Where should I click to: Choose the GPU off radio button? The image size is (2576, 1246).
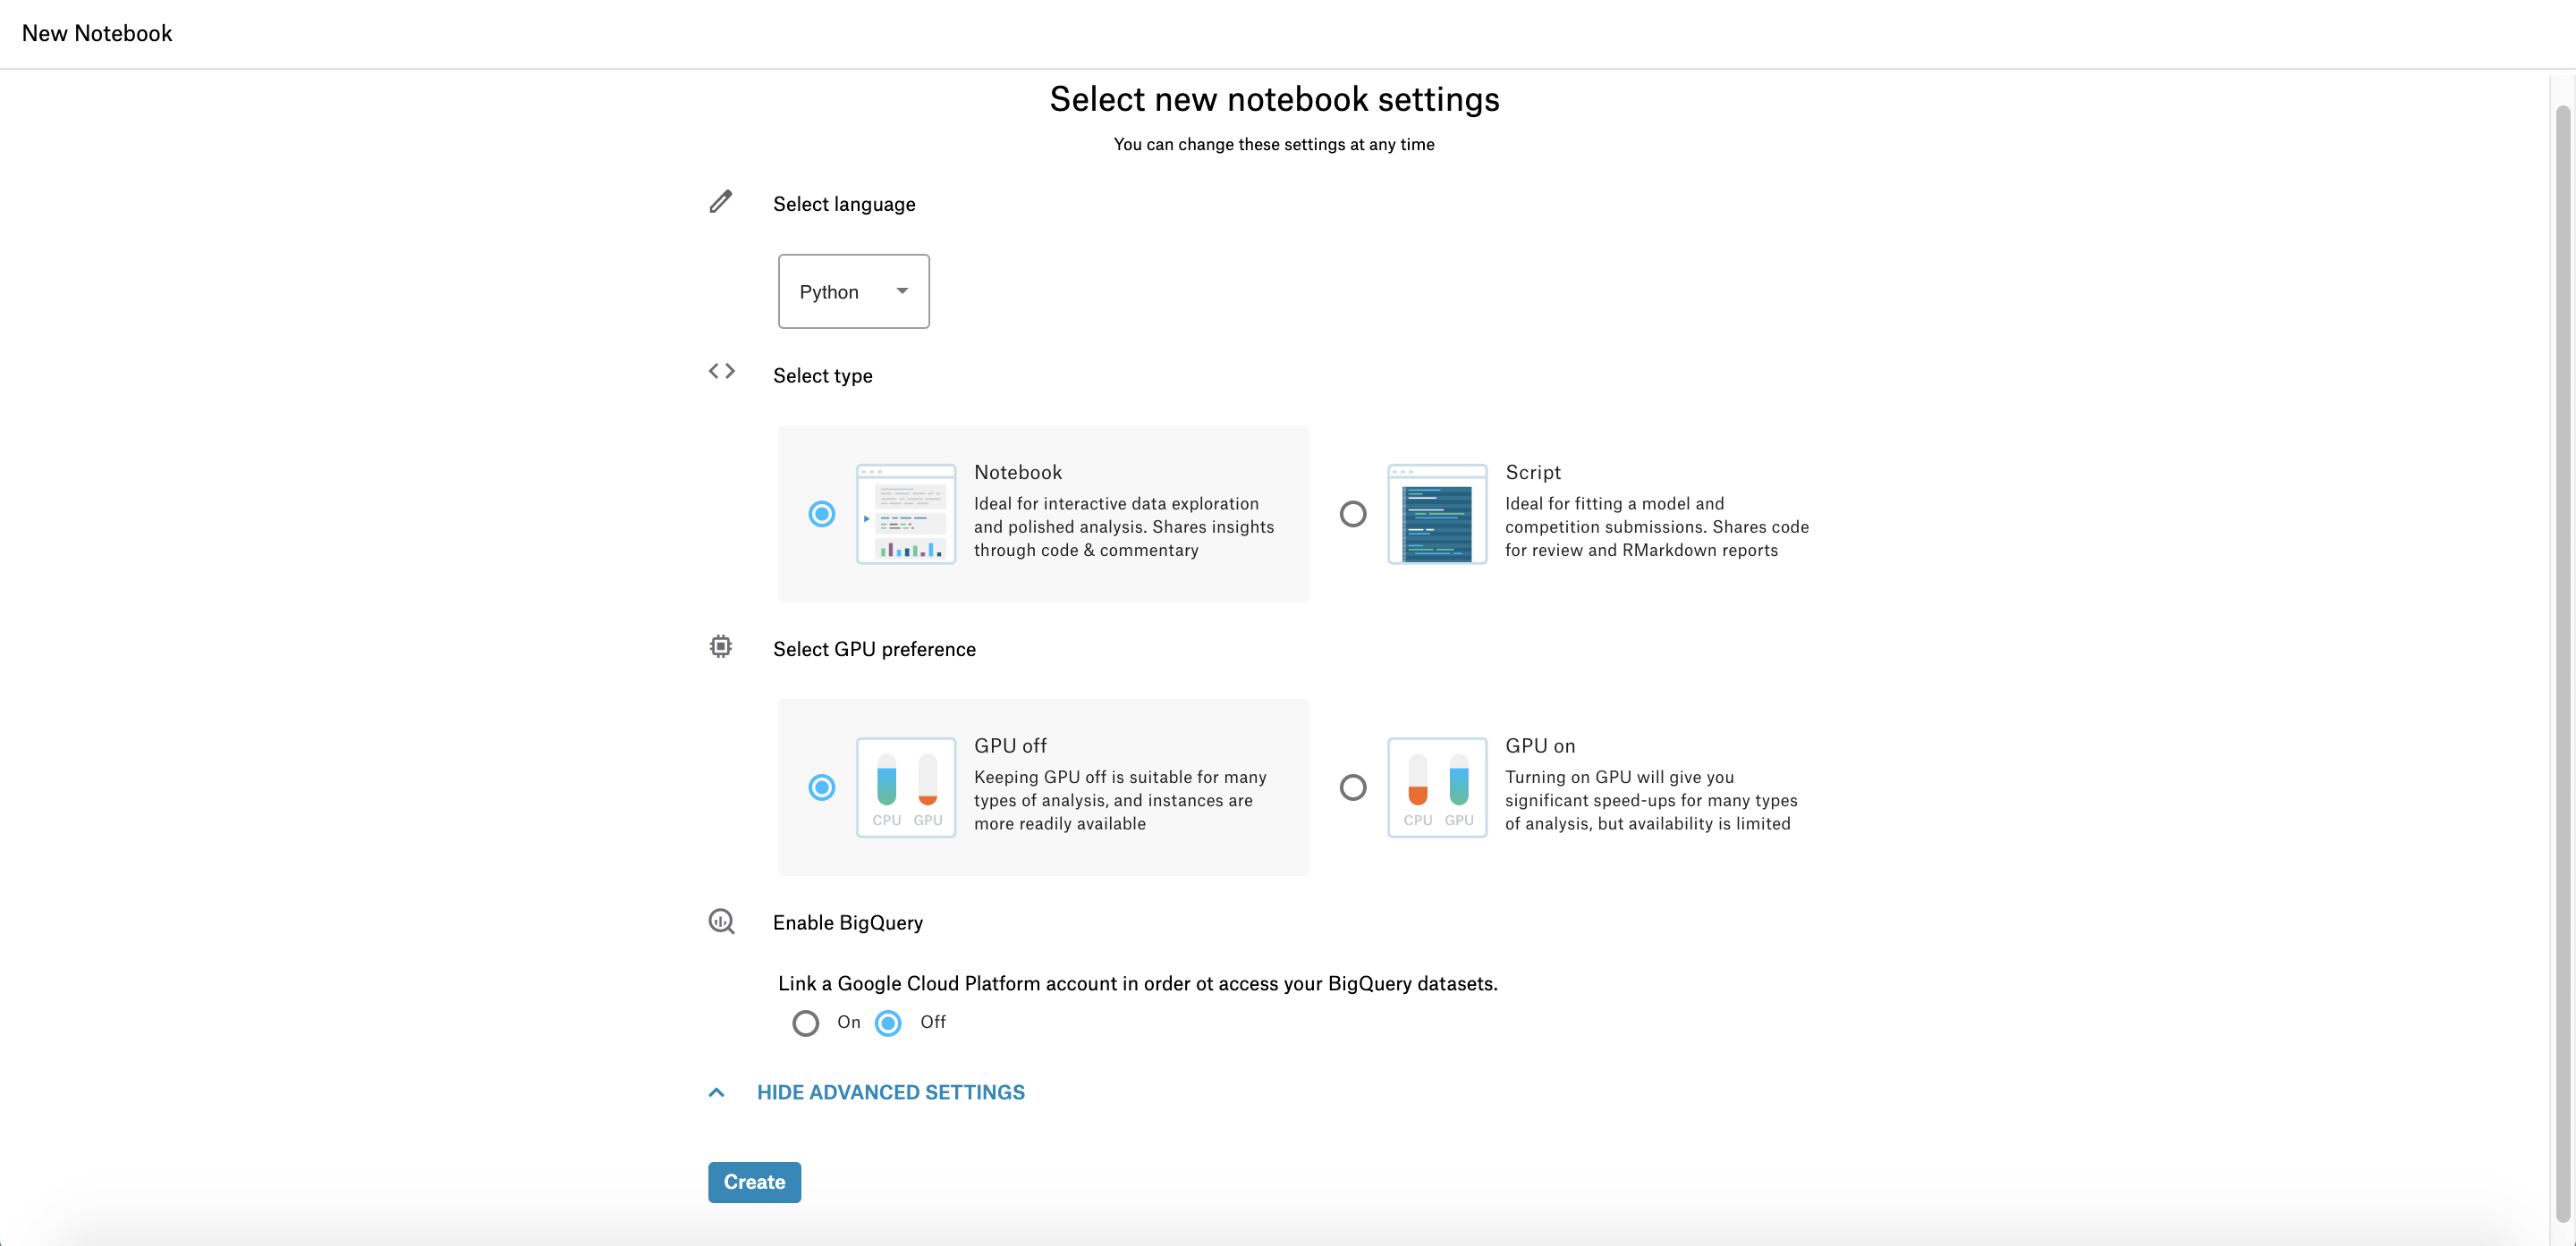[x=821, y=787]
